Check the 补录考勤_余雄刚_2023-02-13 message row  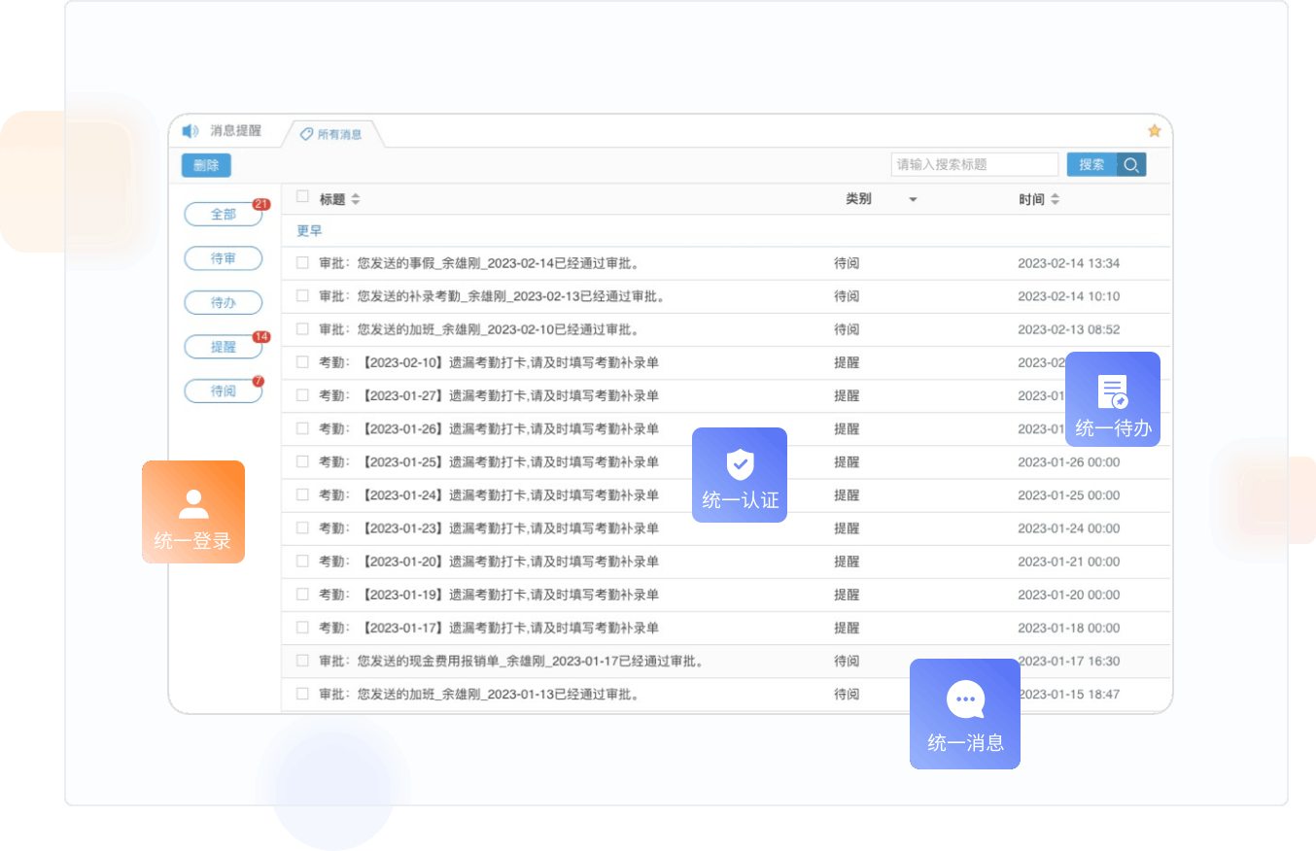point(302,295)
